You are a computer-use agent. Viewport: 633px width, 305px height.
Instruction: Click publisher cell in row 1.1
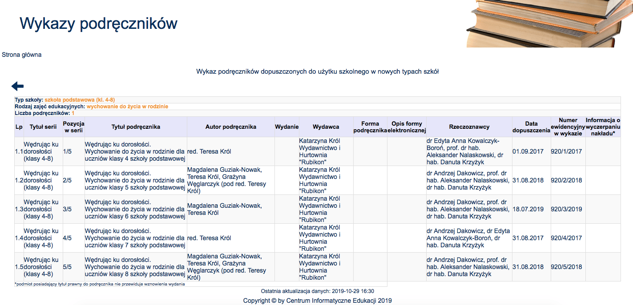coord(326,151)
